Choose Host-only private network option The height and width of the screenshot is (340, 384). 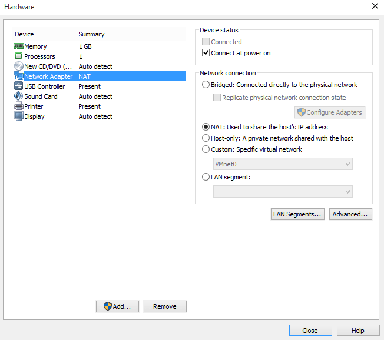click(x=206, y=138)
